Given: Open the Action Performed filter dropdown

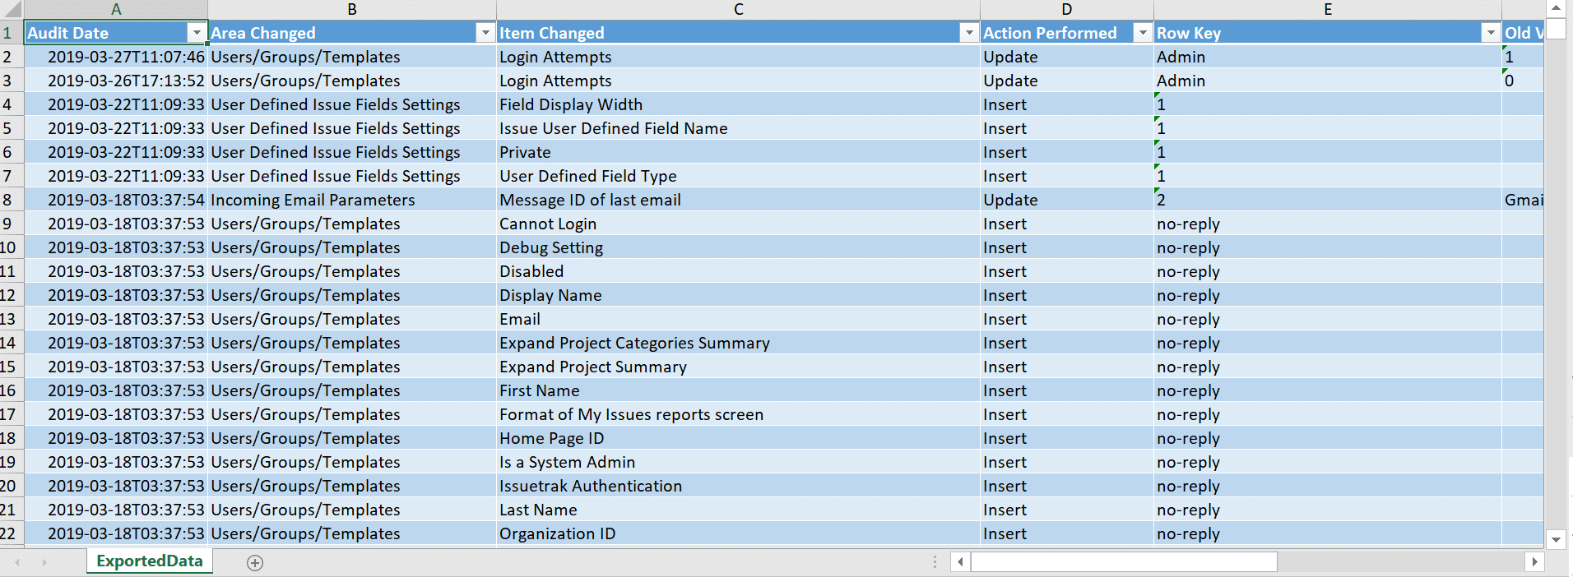Looking at the screenshot, I should (1143, 33).
